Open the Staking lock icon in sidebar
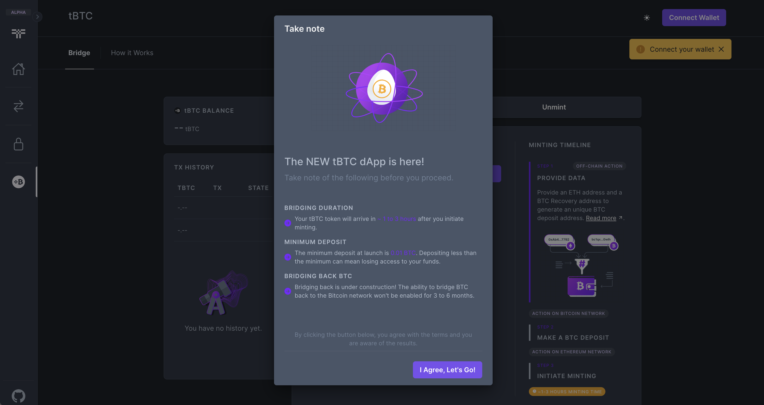The image size is (764, 405). pyautogui.click(x=18, y=144)
